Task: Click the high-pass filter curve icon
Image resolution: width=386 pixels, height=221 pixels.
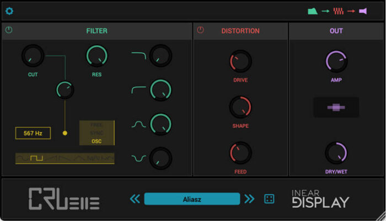Action: click(138, 90)
